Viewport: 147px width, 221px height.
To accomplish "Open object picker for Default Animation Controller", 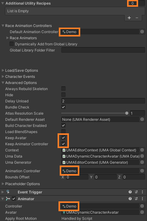I will 142,32.
